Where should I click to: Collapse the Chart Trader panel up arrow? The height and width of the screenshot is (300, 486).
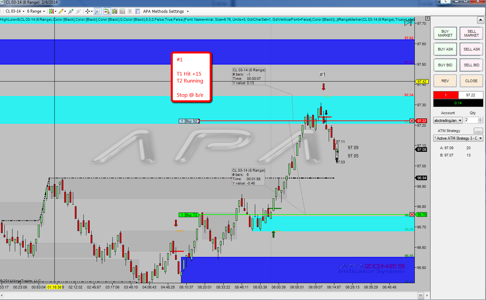click(x=480, y=20)
